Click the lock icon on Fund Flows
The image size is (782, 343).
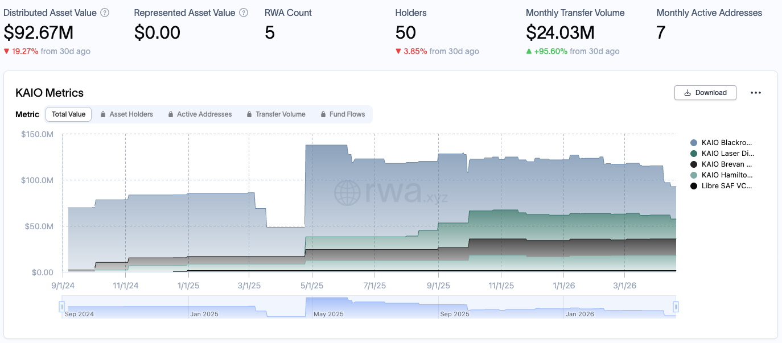tap(323, 114)
